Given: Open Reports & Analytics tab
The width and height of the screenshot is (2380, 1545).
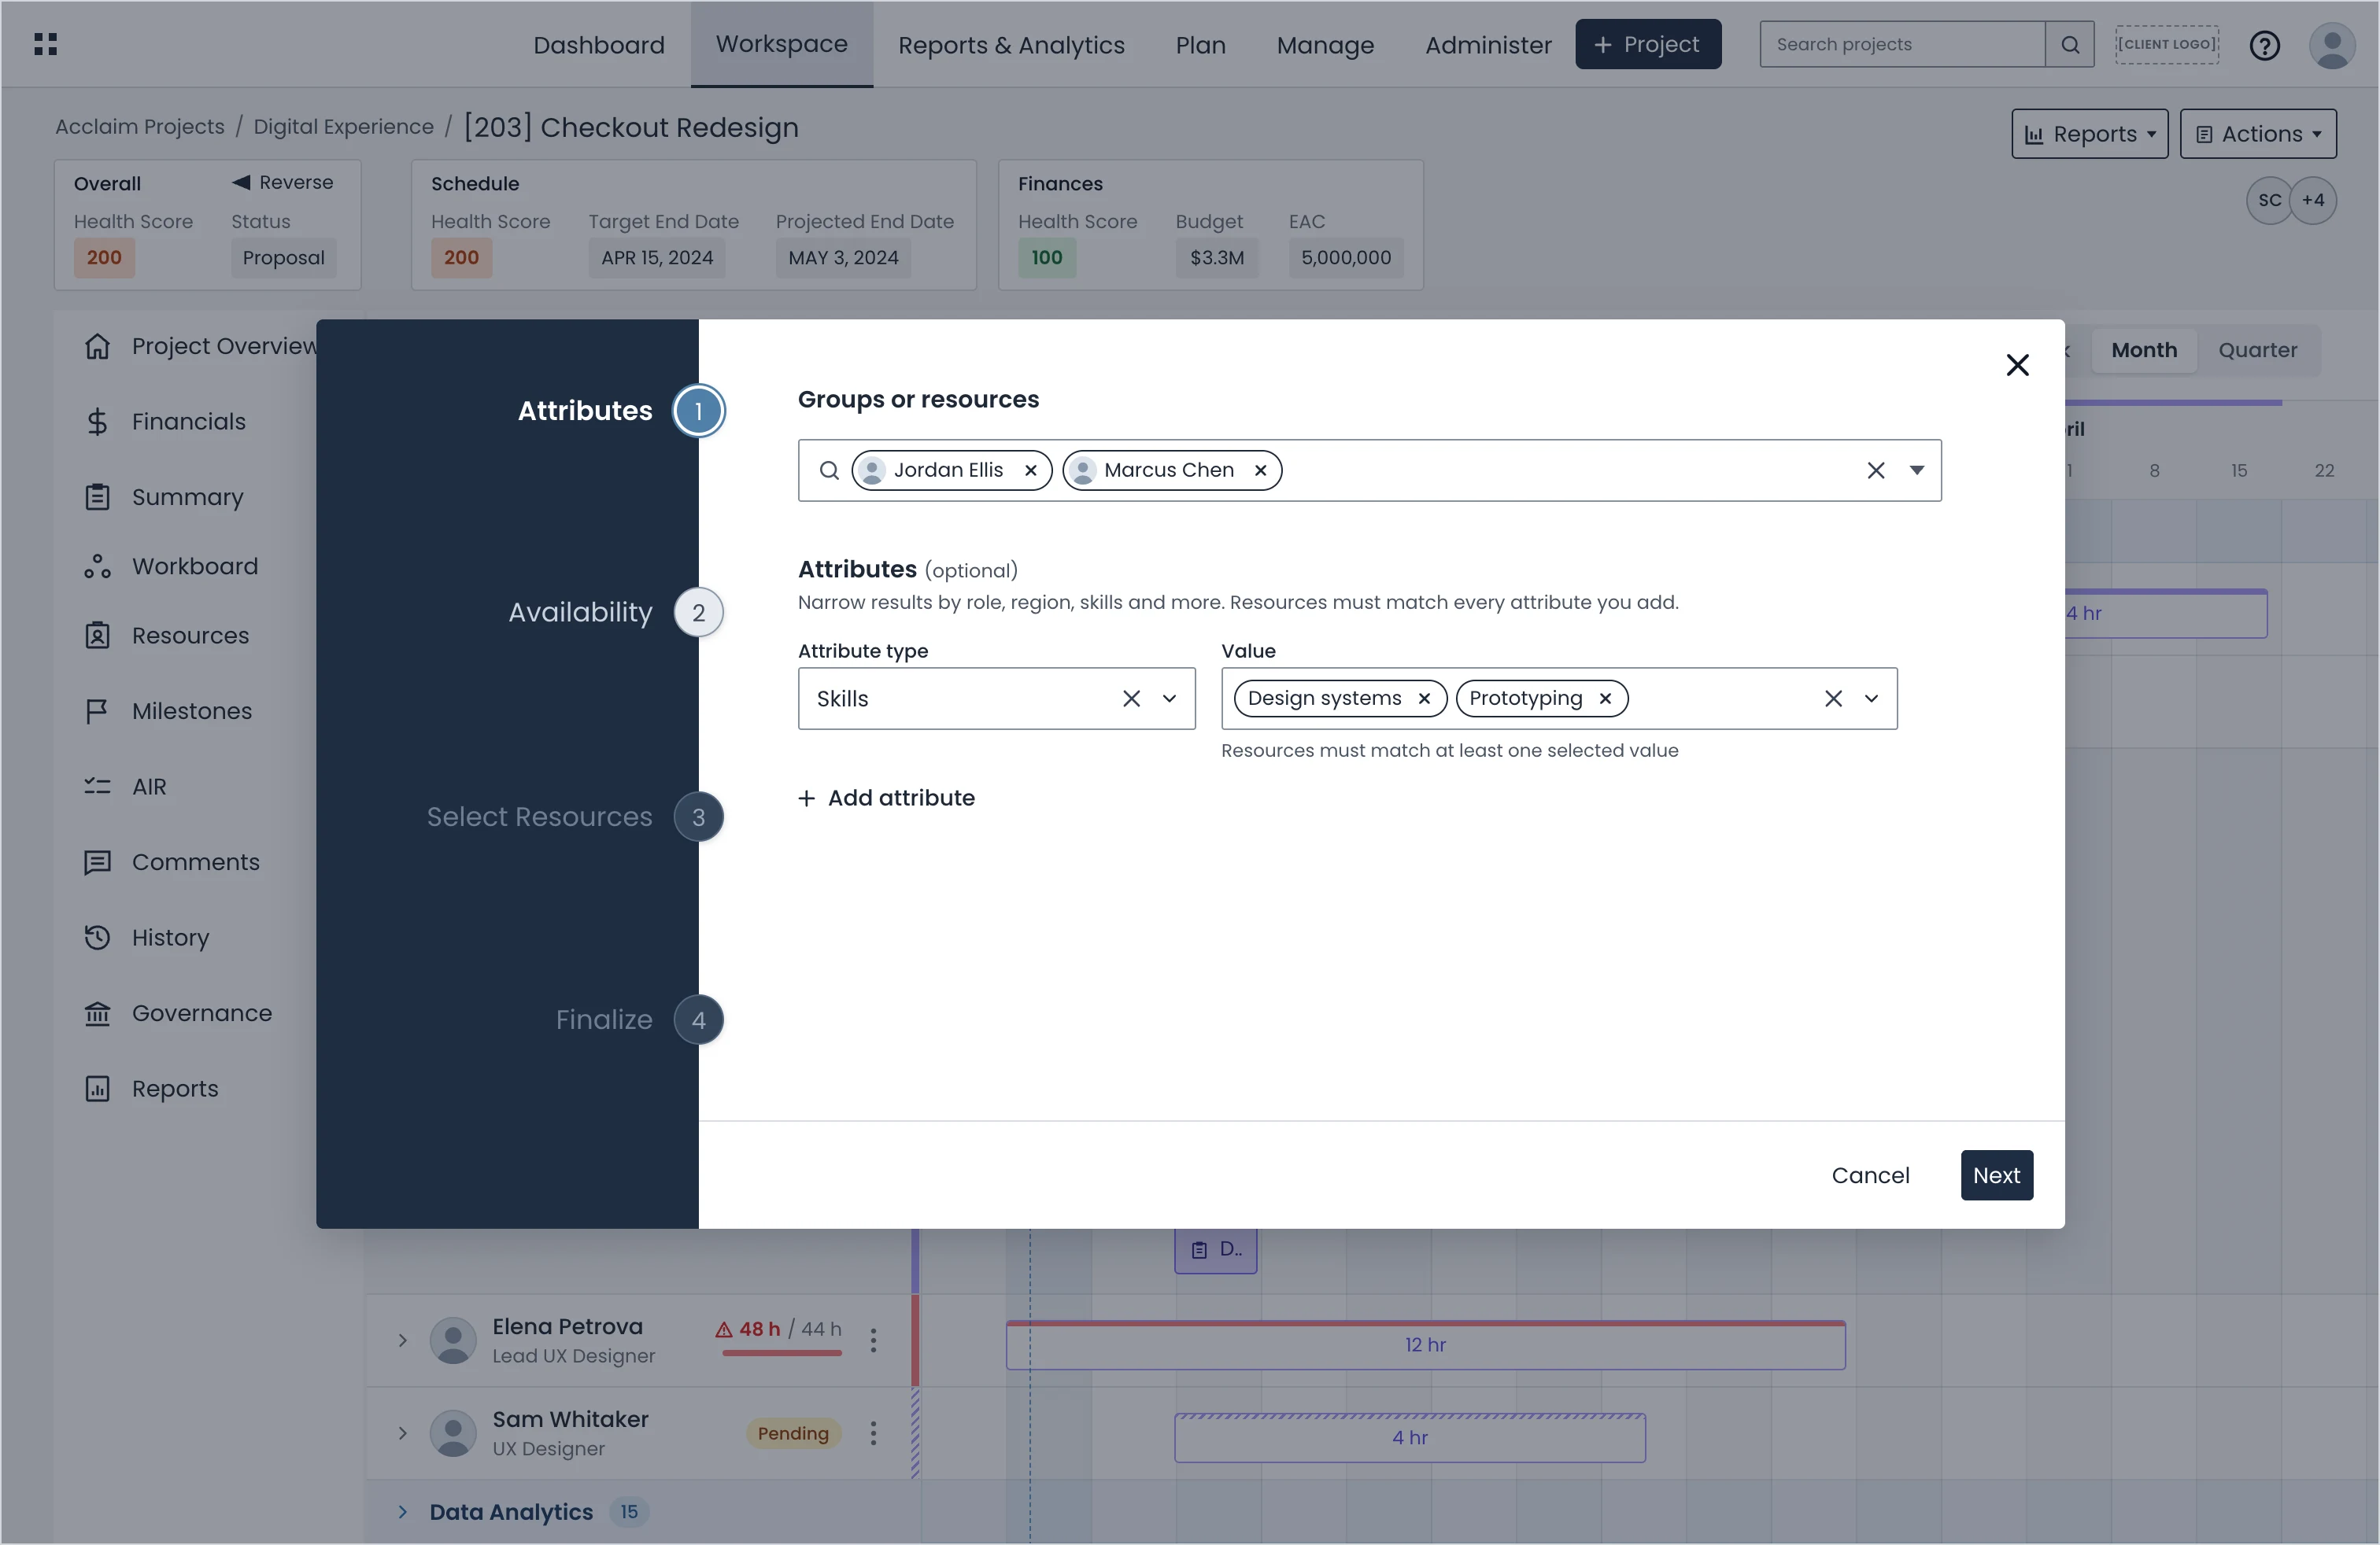Looking at the screenshot, I should pos(1011,45).
